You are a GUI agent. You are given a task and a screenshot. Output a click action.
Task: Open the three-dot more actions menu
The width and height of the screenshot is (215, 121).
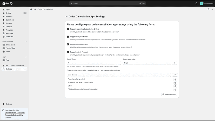(x=212, y=9)
